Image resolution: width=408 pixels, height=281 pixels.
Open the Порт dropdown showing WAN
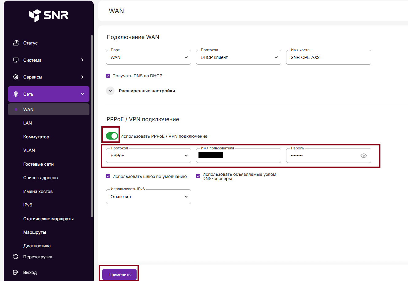[148, 57]
